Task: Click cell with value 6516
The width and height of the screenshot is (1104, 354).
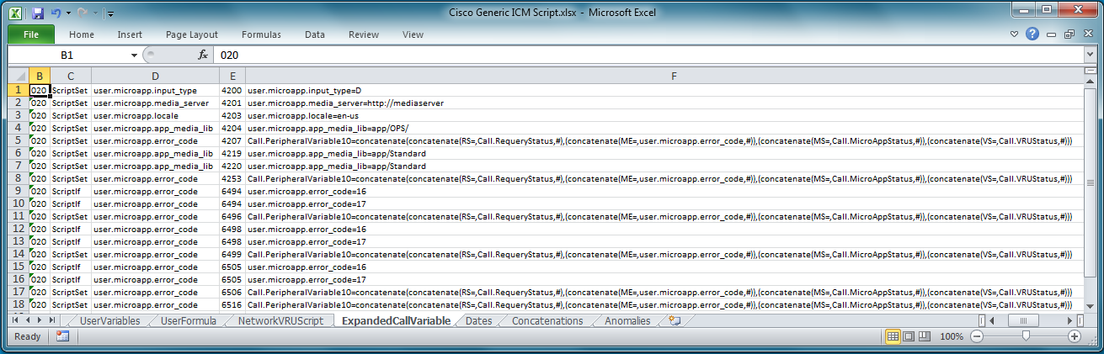Action: [x=232, y=304]
